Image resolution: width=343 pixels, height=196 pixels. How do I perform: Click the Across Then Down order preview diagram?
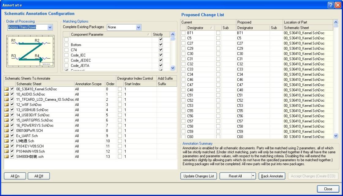[x=30, y=51]
